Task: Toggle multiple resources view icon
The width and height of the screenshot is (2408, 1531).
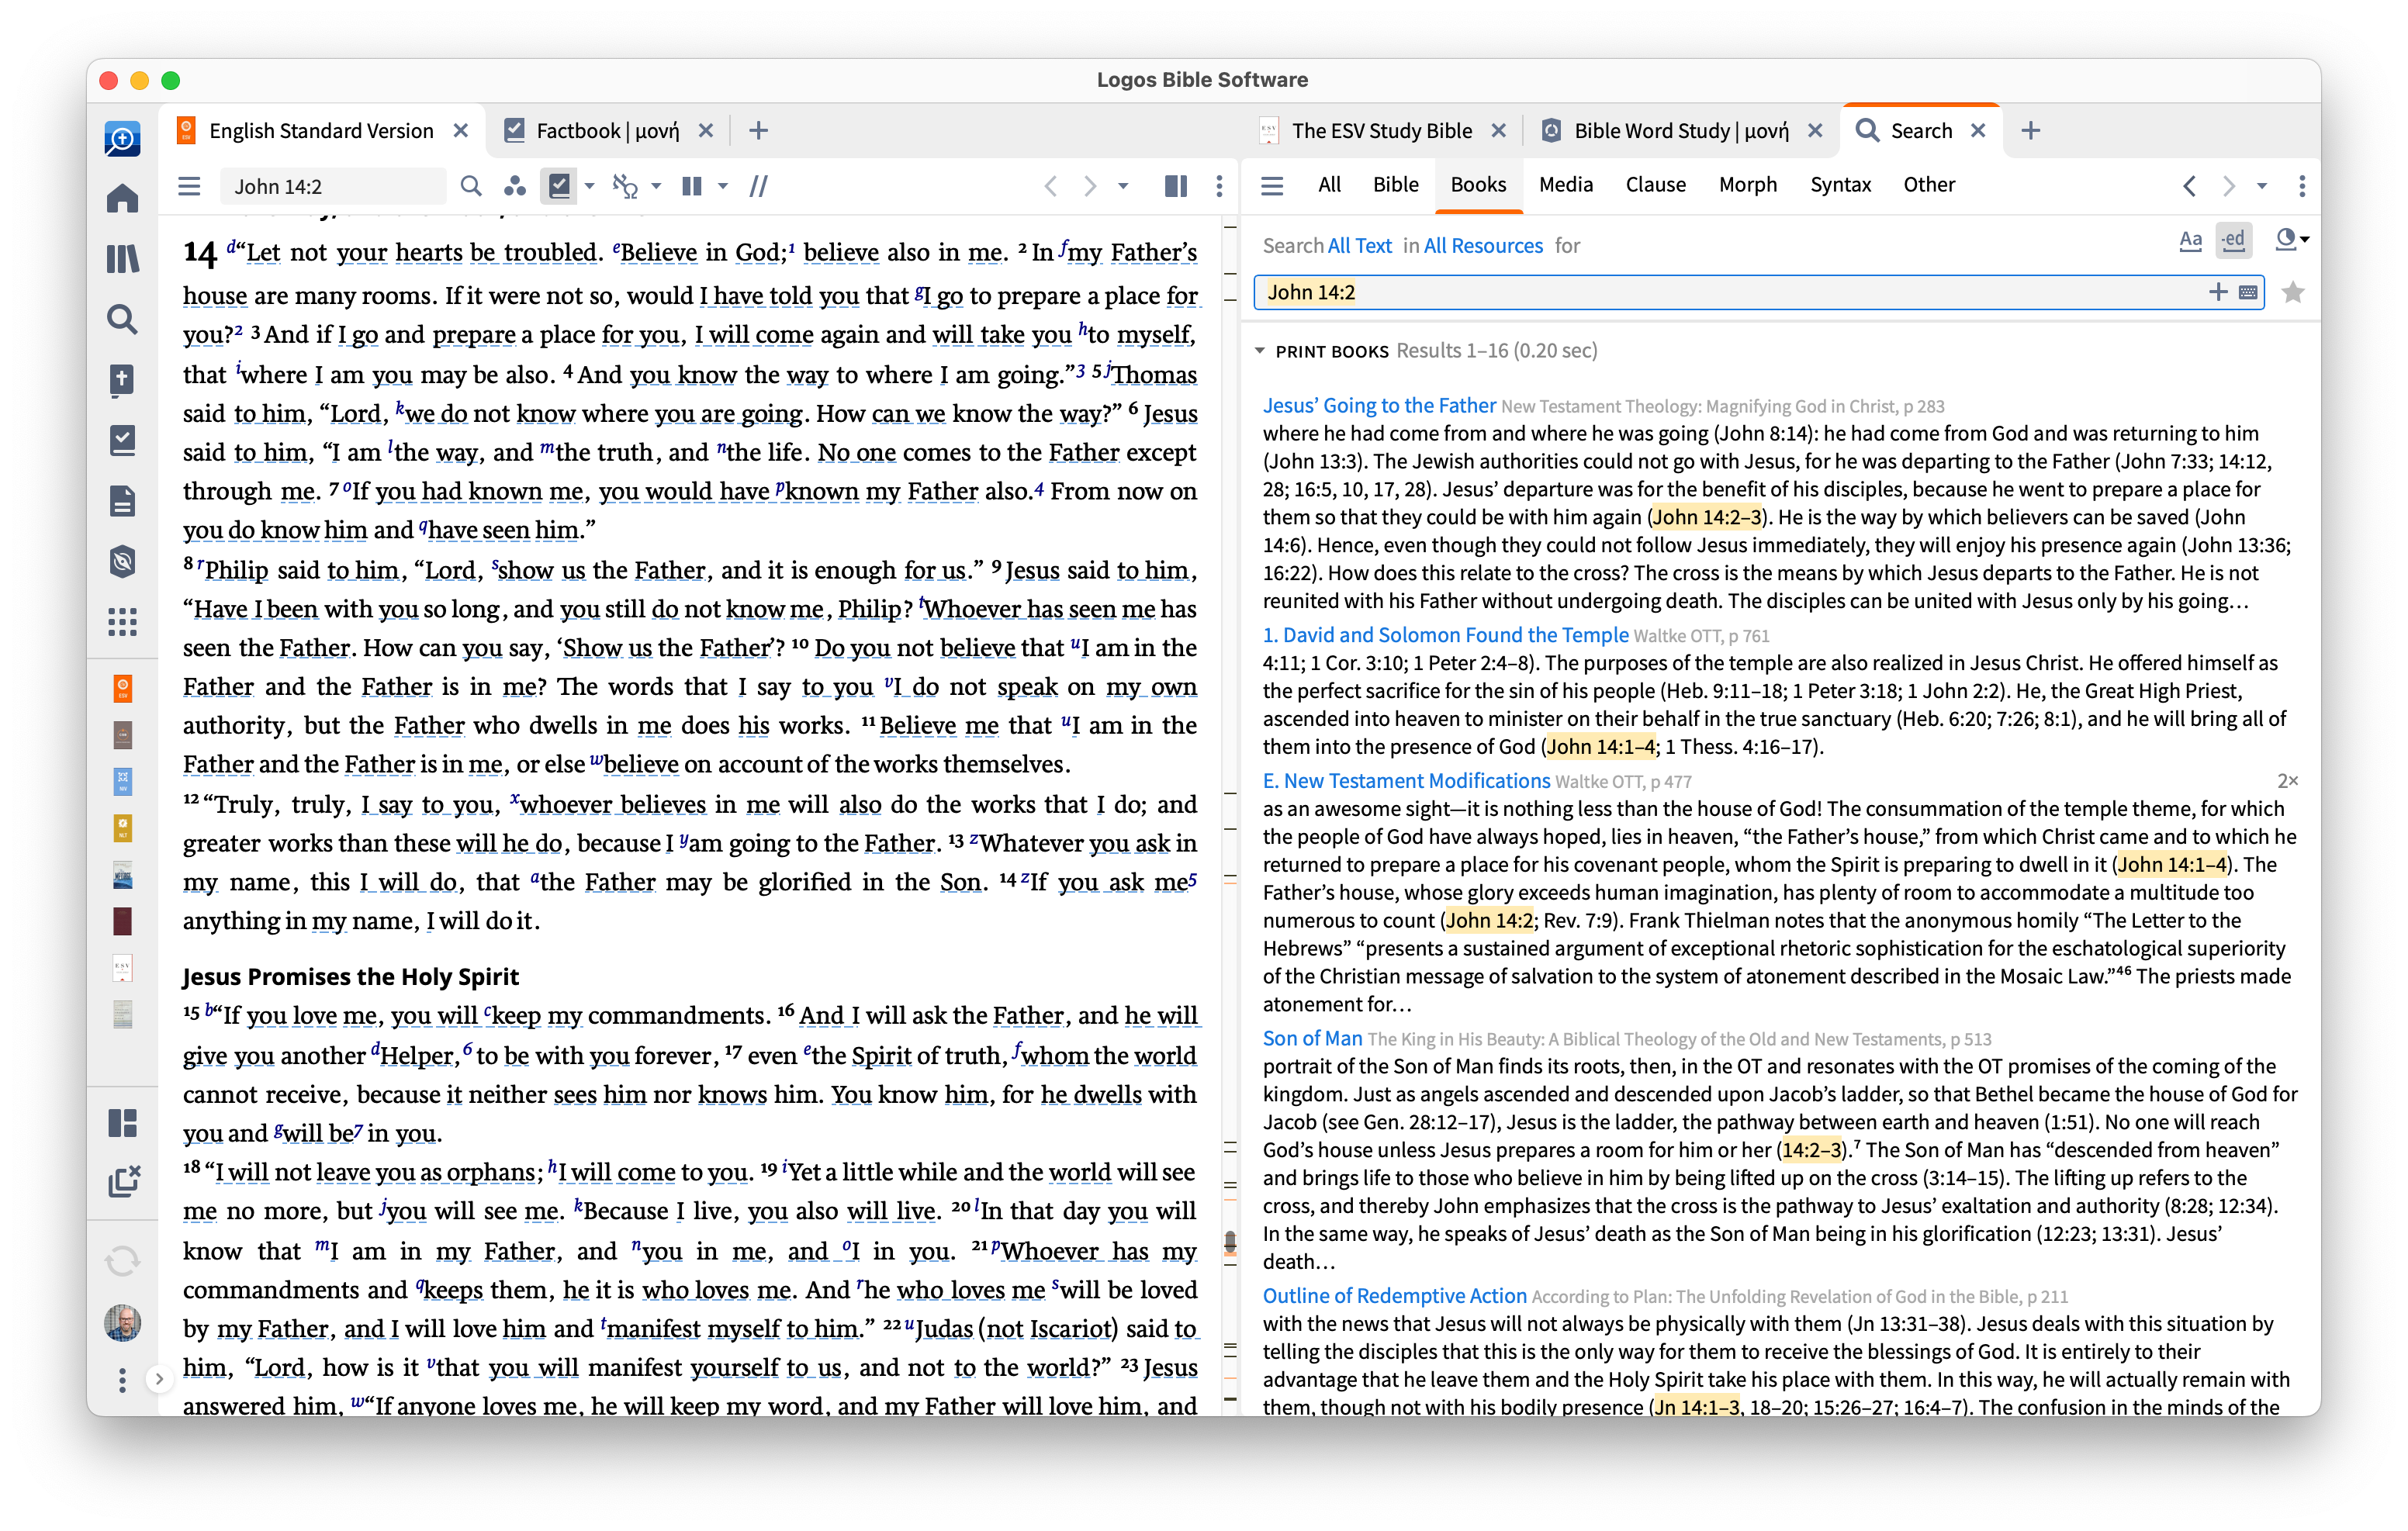Action: pos(691,186)
